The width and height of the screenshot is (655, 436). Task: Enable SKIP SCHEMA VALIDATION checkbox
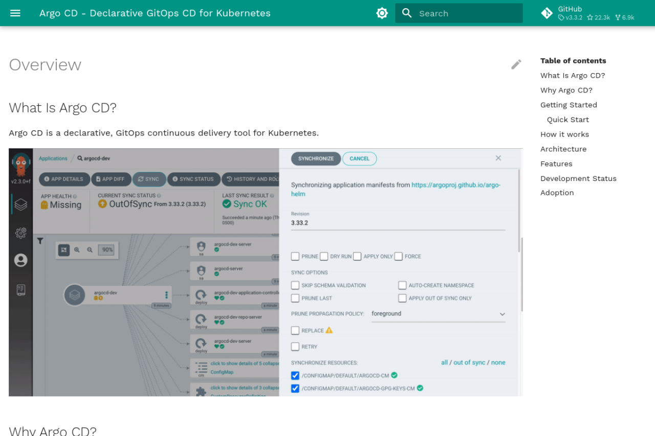click(295, 285)
